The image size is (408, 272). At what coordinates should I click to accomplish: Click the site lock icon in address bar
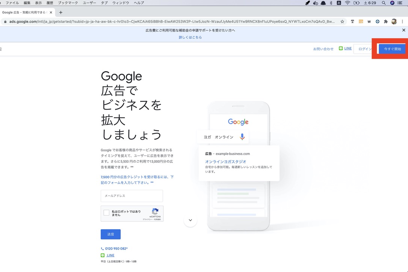[5, 22]
